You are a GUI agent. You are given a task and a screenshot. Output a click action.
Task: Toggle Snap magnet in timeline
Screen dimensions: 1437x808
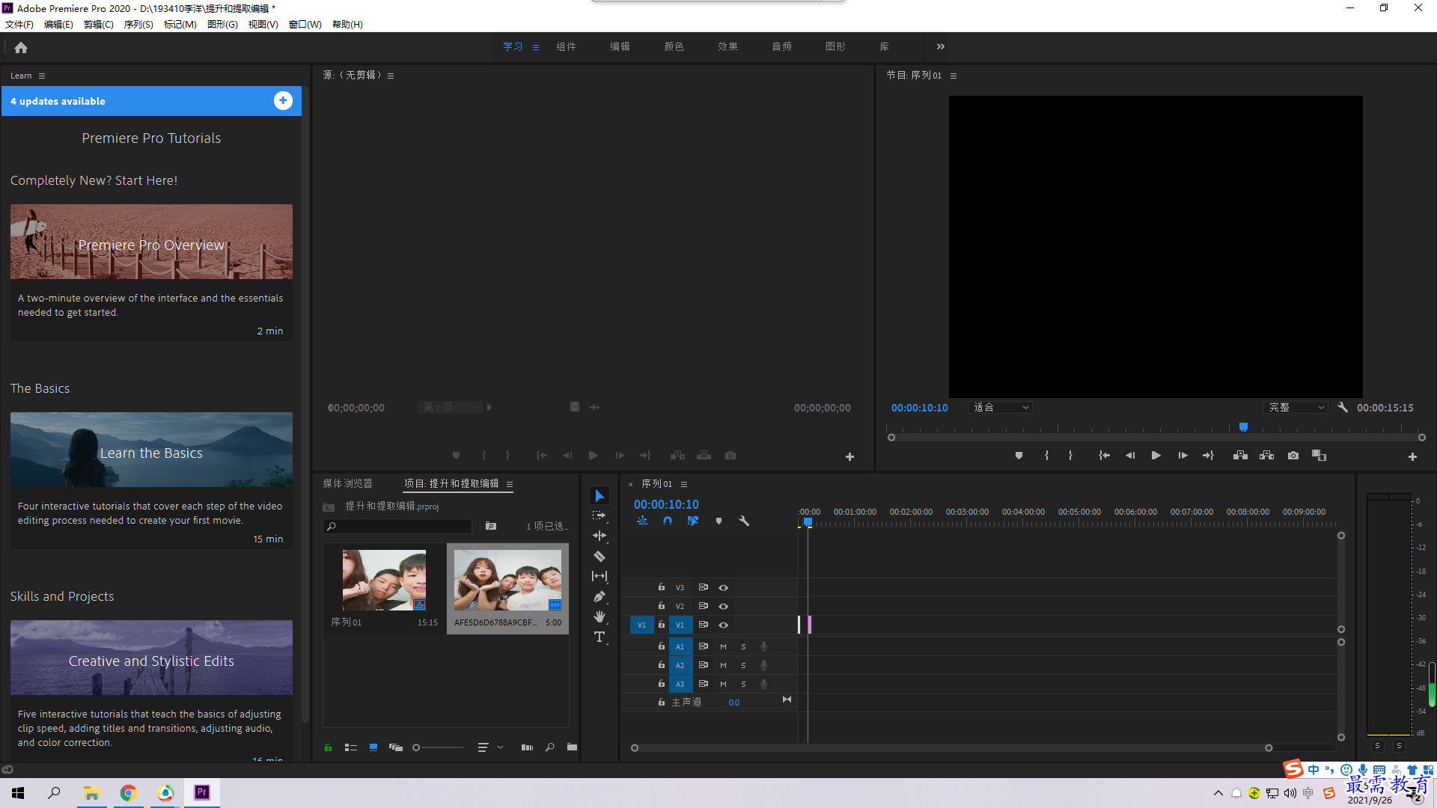click(667, 521)
